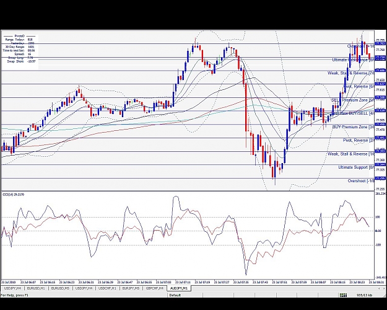Screen dimensions: 387x310
Task: Click the Ultimate Support [0/8] level label
Action: coord(357,167)
